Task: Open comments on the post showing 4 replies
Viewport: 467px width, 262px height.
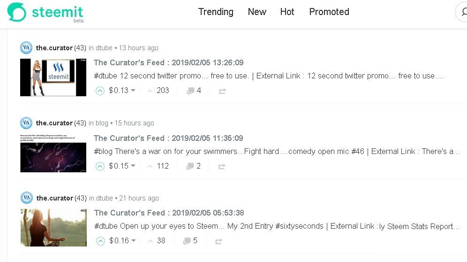Action: point(194,91)
